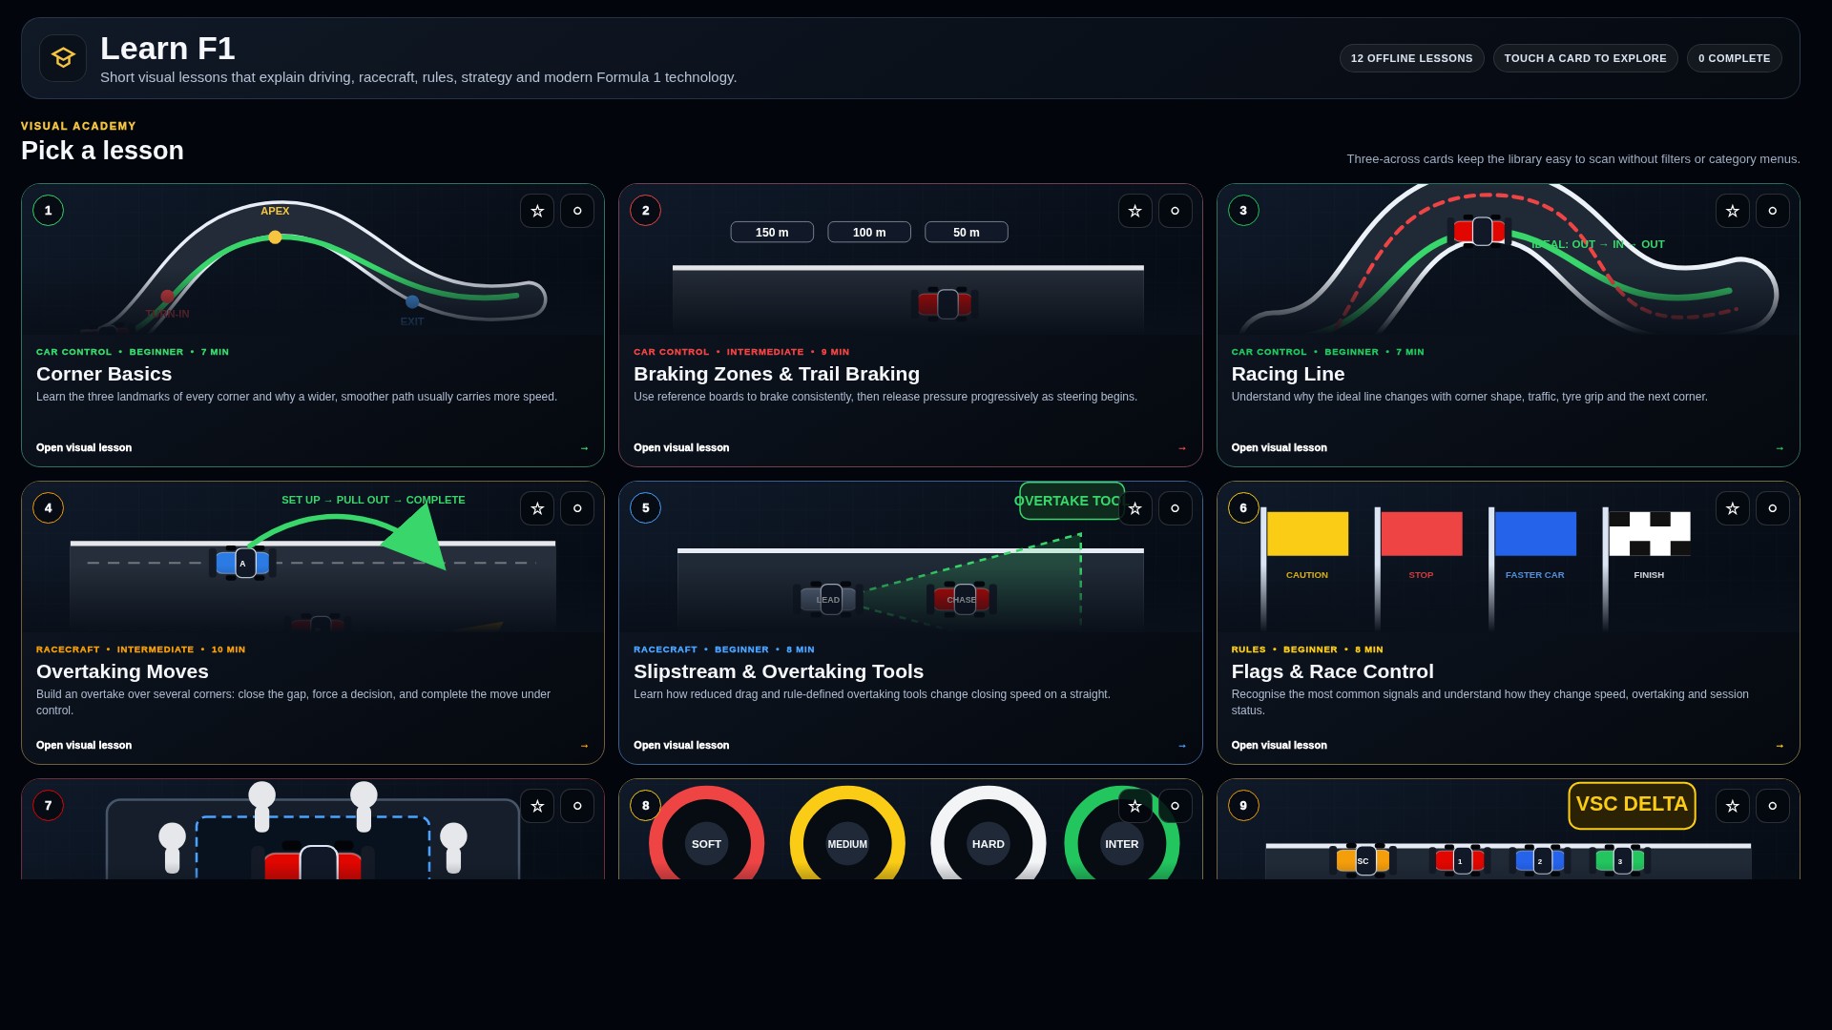Select the lesson number 1 badge
This screenshot has width=1832, height=1030.
[49, 211]
